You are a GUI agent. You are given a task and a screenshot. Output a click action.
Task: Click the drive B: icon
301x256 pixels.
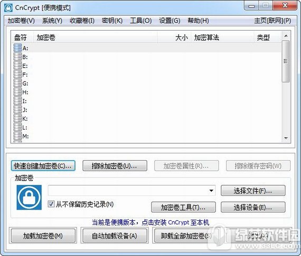(x=17, y=56)
